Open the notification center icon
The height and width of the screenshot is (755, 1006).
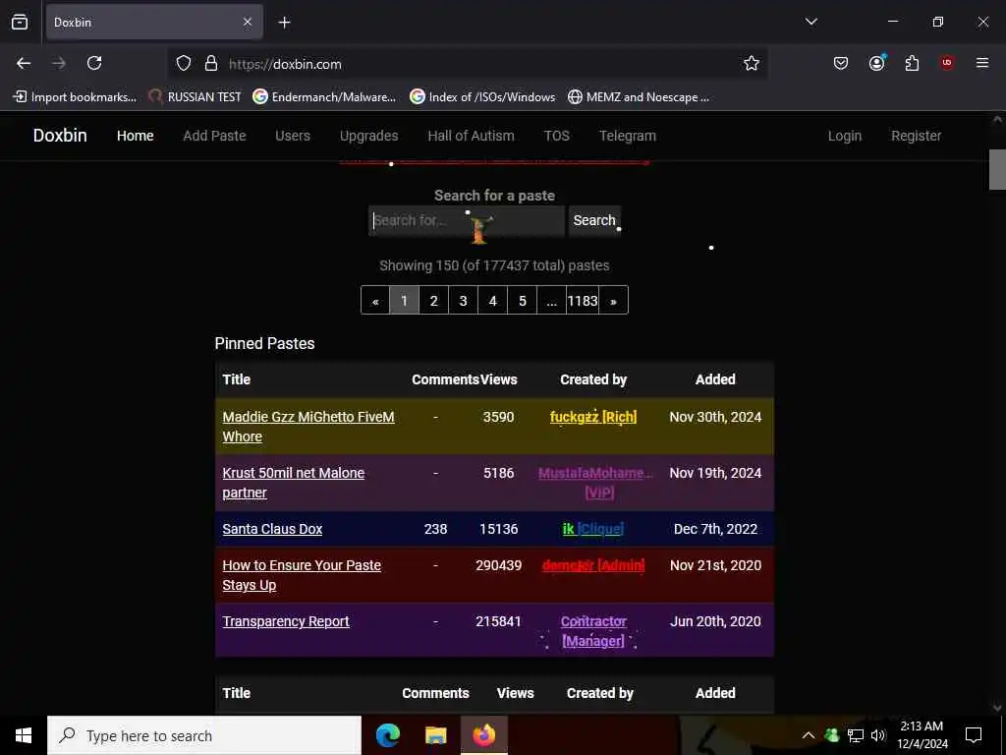pyautogui.click(x=974, y=735)
